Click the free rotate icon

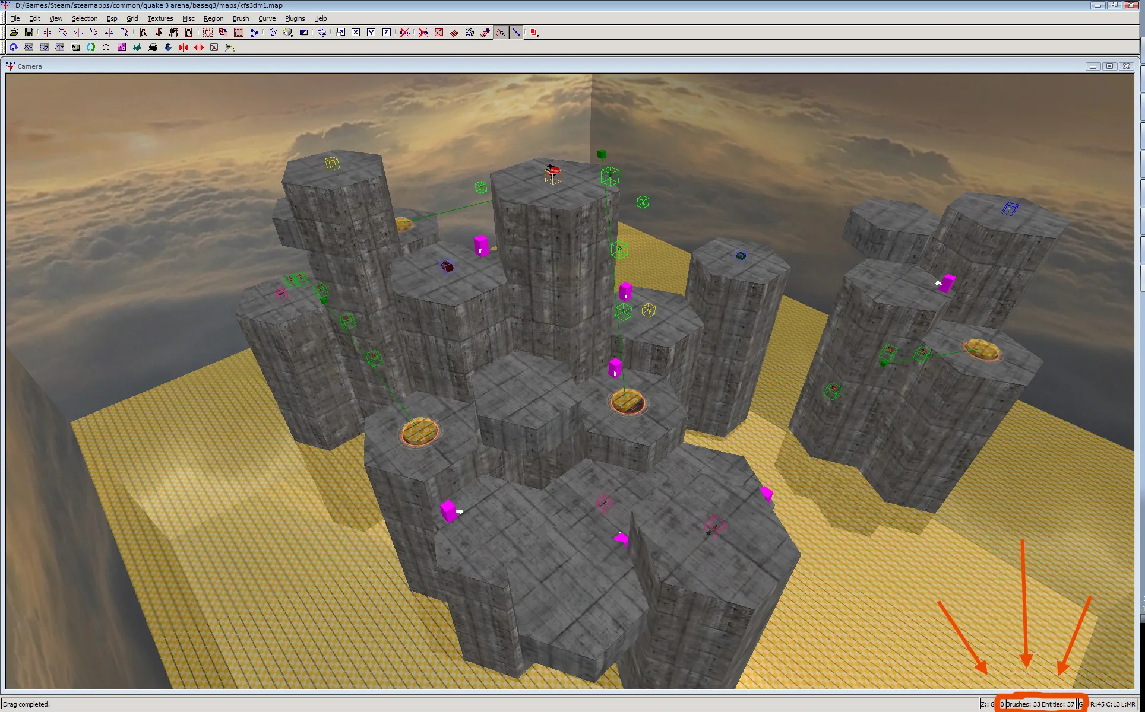[x=322, y=33]
